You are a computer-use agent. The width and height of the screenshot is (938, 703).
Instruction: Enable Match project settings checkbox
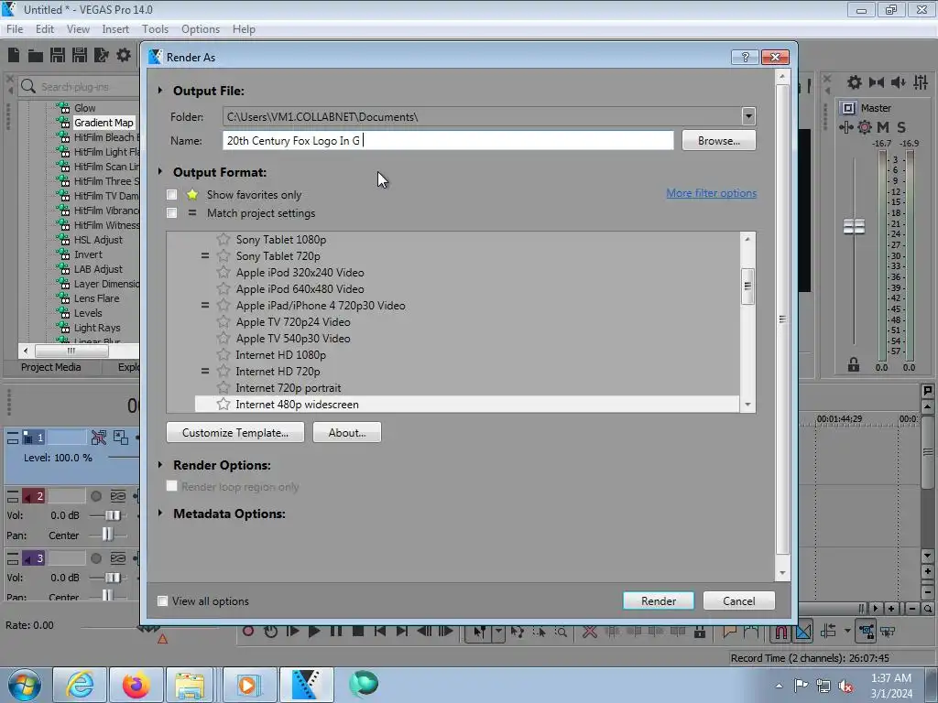(x=171, y=212)
